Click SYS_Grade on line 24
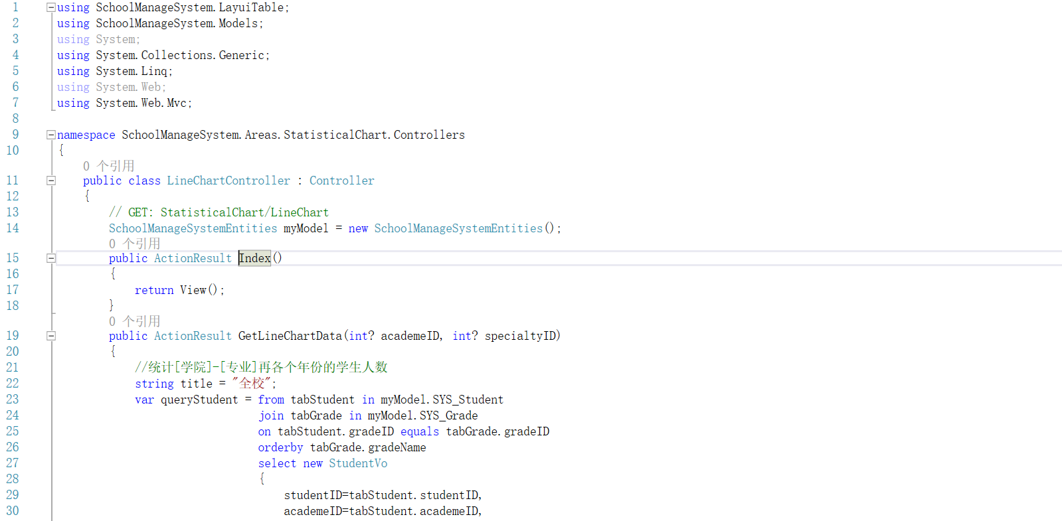The height and width of the screenshot is (521, 1062). (x=449, y=415)
